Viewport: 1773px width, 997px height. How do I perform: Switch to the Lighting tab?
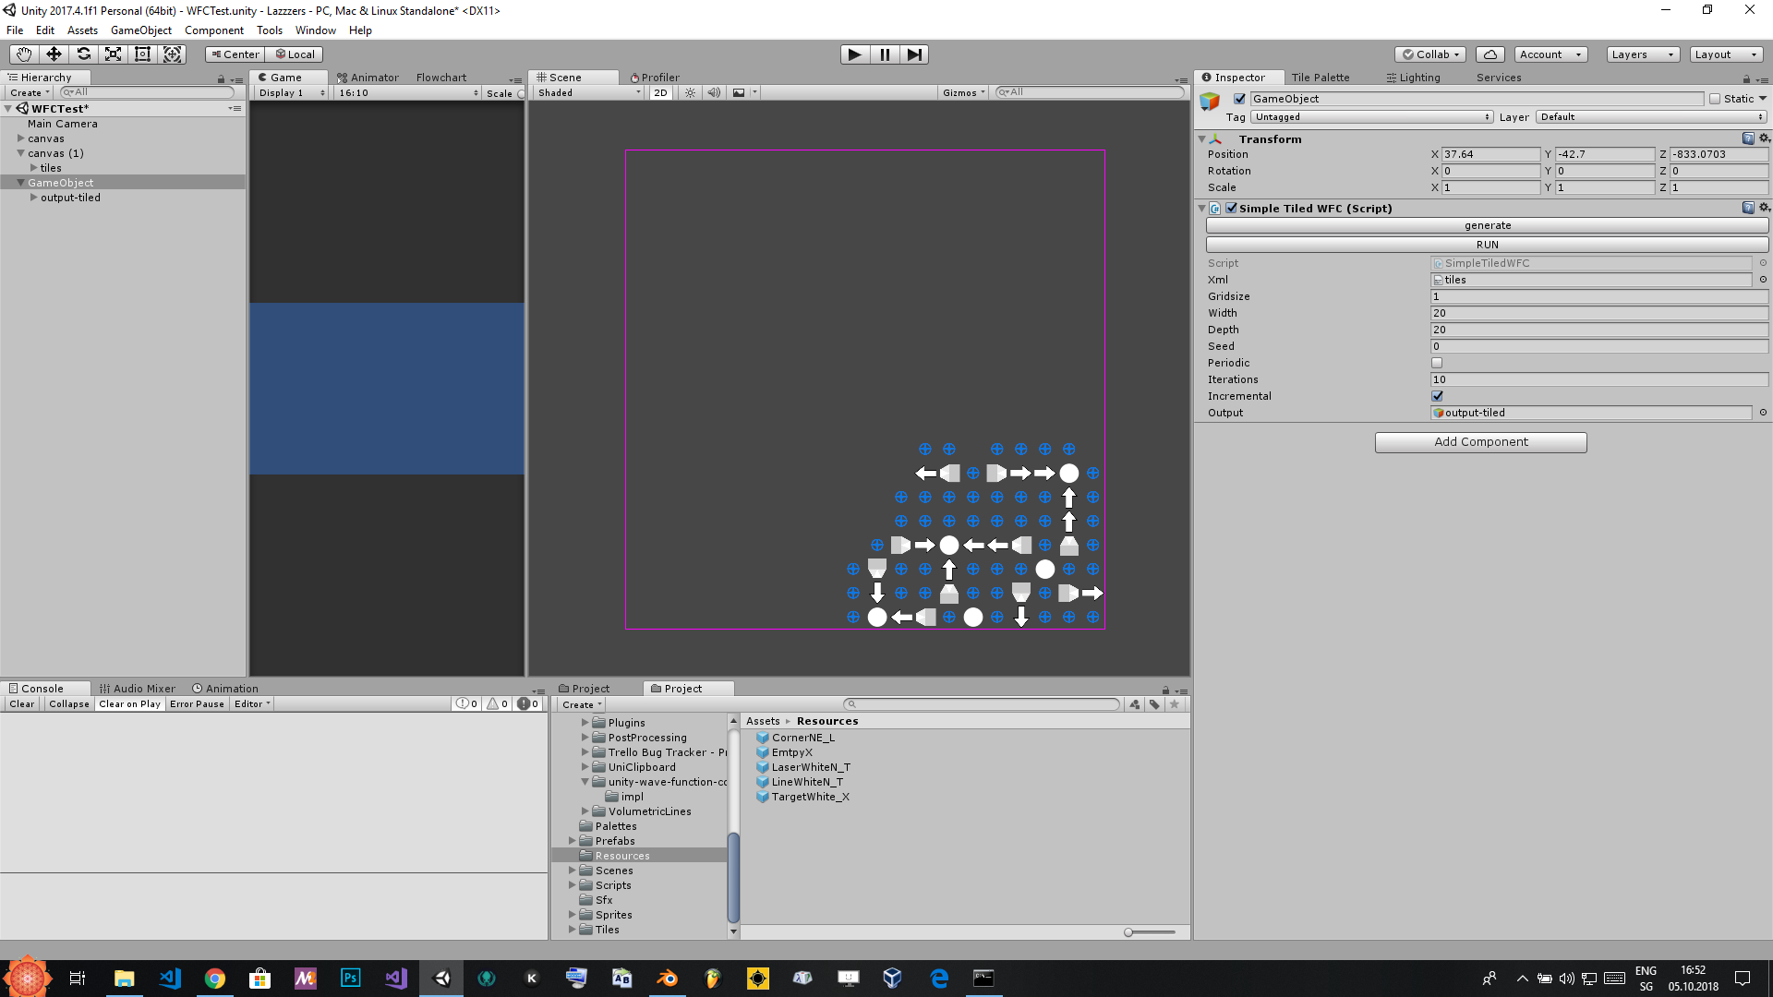[x=1414, y=78]
